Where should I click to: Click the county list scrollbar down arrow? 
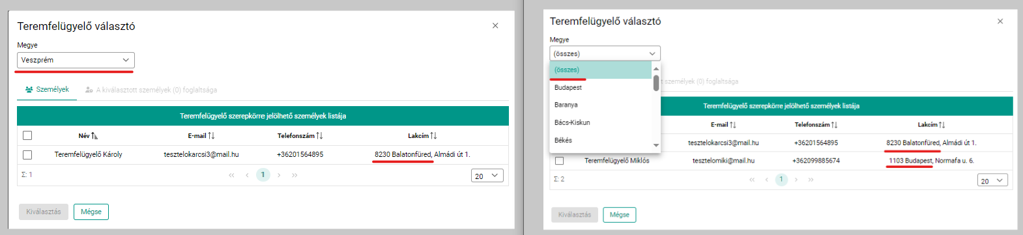click(x=656, y=145)
